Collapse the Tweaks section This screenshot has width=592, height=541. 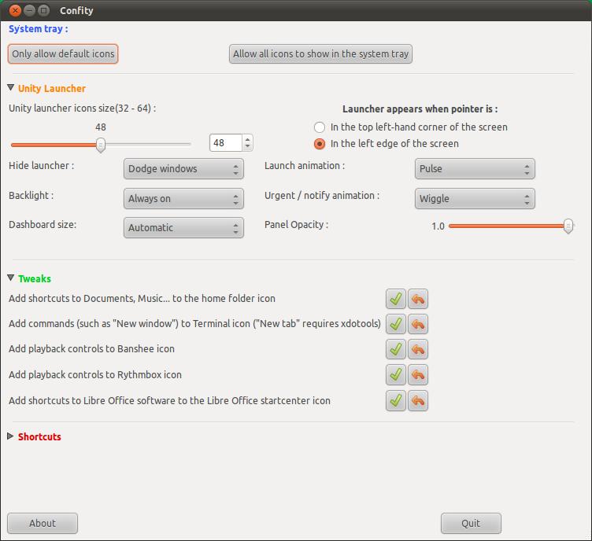click(11, 278)
